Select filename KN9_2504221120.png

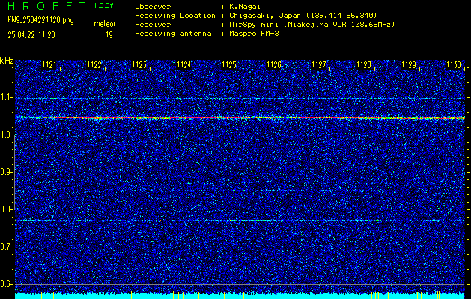[40, 20]
